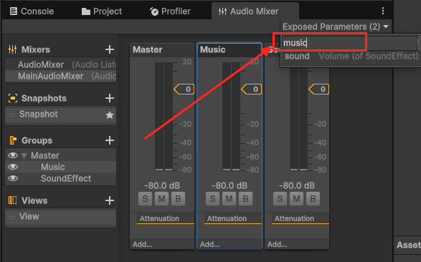Open the panel three-dot options menu
Viewport: 421px width, 262px height.
(x=383, y=11)
